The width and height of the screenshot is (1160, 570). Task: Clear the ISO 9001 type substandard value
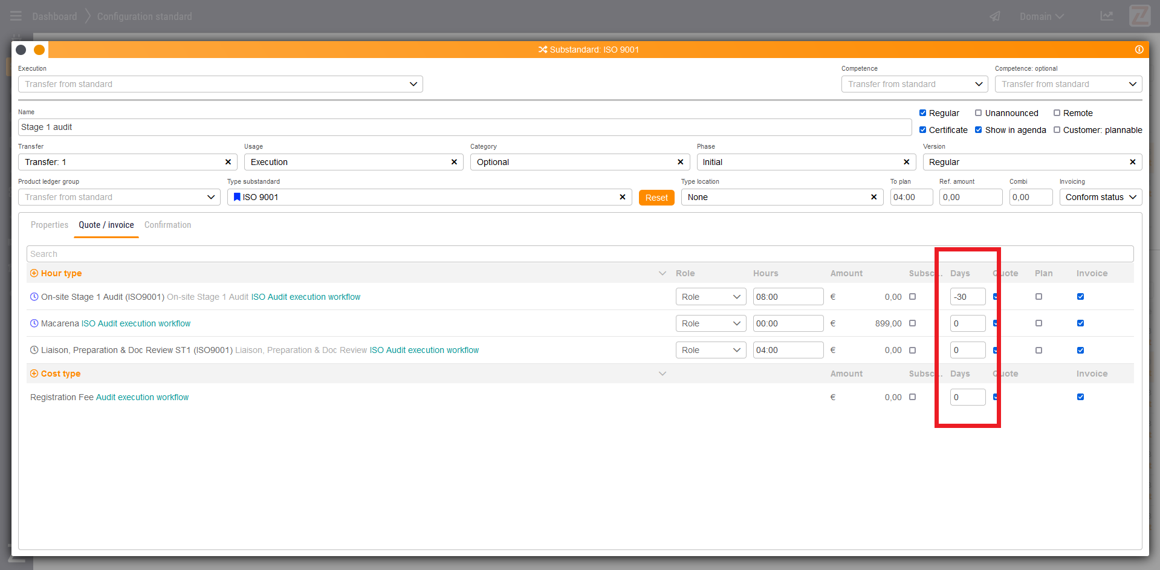click(622, 197)
